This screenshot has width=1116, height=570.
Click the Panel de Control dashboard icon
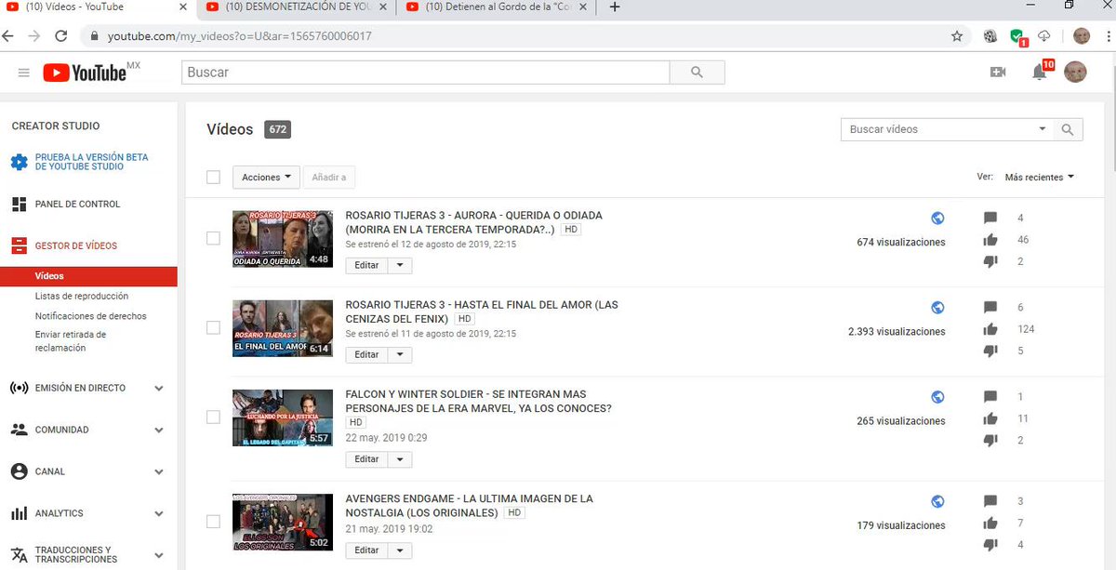point(19,205)
